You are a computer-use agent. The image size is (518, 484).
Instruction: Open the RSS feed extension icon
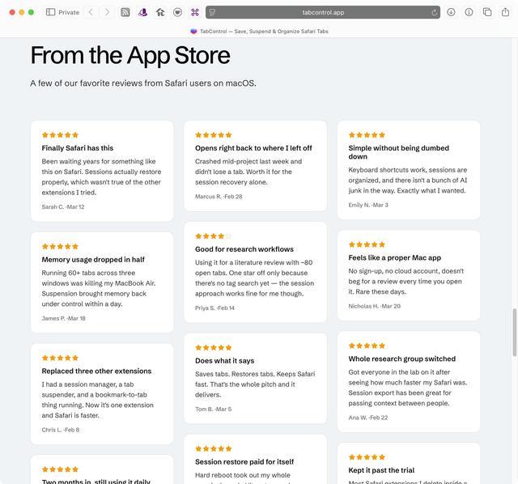125,12
